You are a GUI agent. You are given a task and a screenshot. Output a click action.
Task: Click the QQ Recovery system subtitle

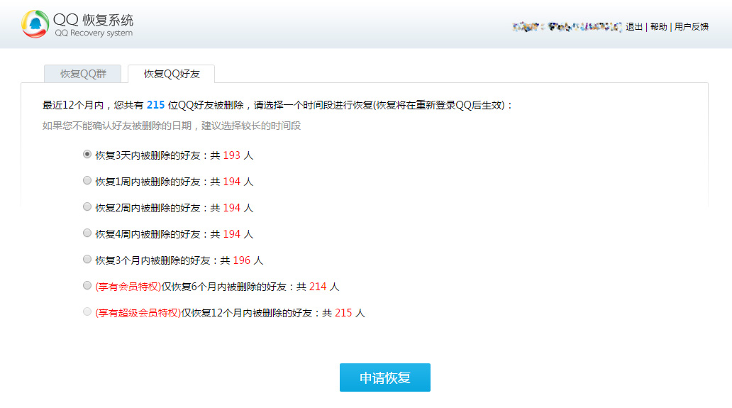point(94,33)
